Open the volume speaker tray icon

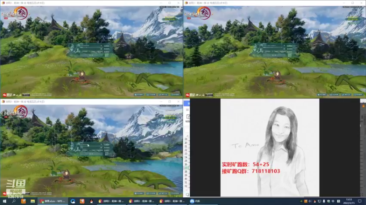click(310, 201)
